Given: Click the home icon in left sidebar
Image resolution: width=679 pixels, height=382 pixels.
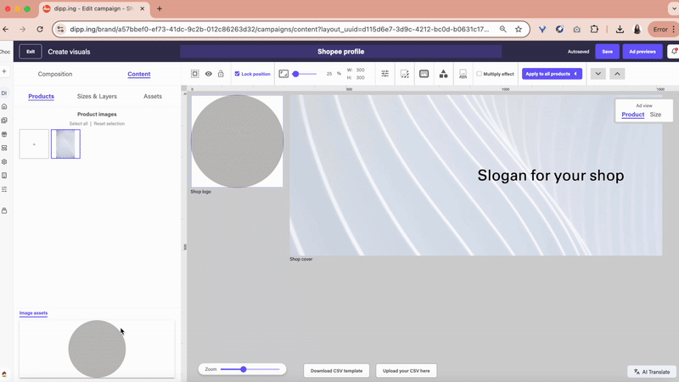Looking at the screenshot, I should (4, 106).
